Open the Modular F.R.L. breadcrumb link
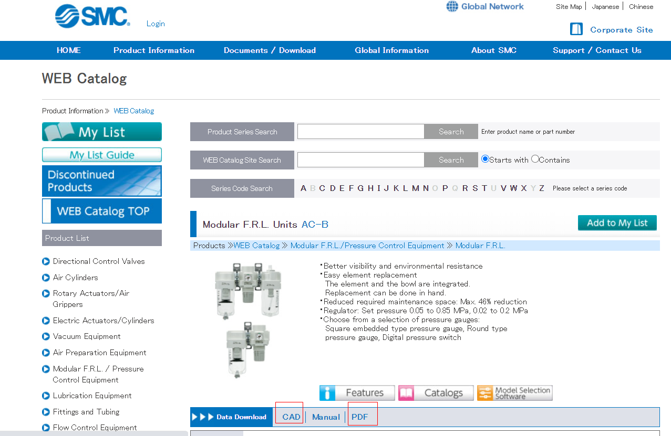Image resolution: width=671 pixels, height=436 pixels. click(480, 246)
